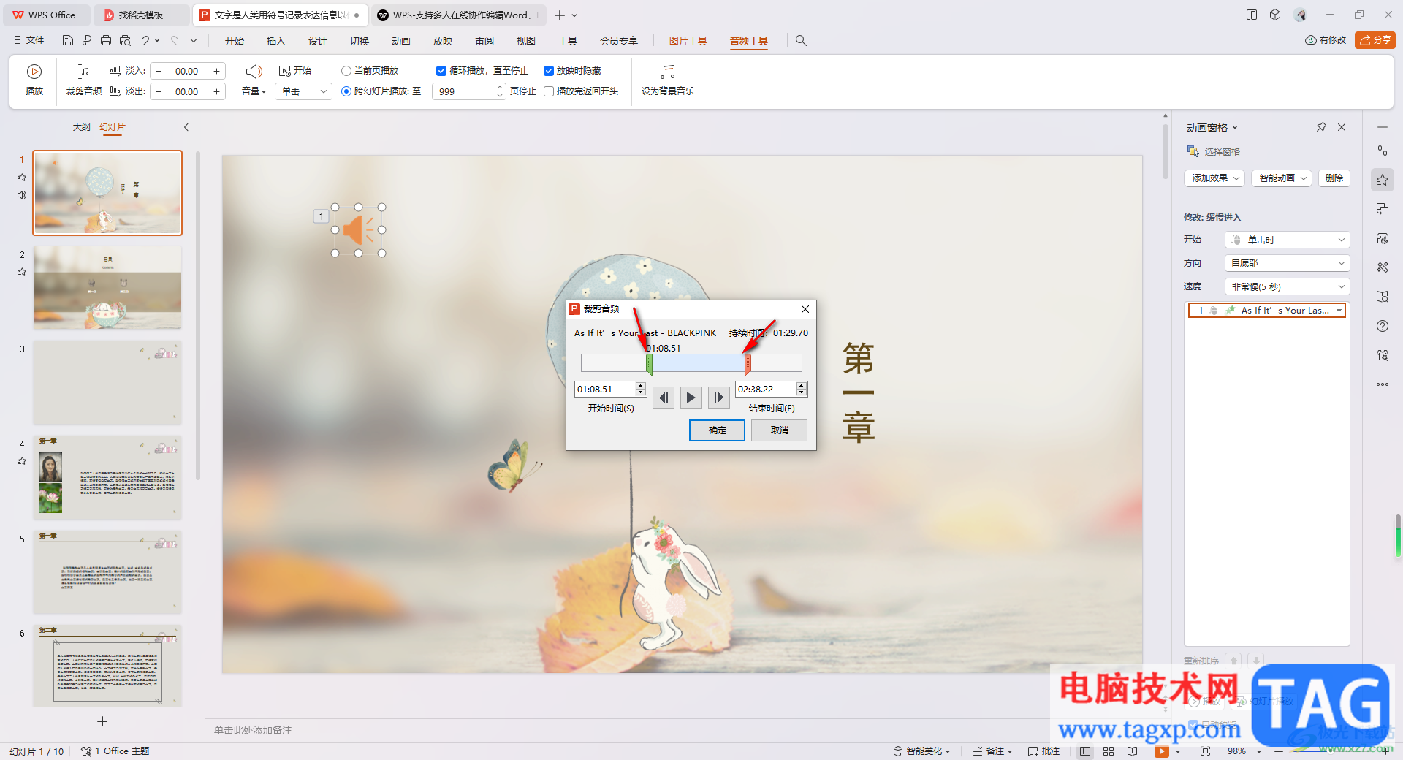Pin the animation pane

point(1321,127)
